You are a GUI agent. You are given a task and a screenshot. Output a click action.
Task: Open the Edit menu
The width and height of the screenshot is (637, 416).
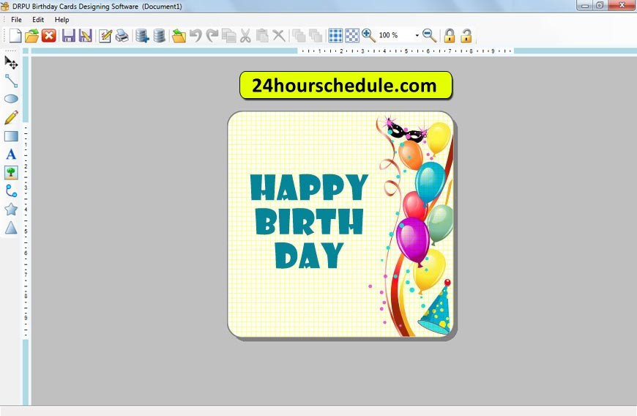point(38,20)
